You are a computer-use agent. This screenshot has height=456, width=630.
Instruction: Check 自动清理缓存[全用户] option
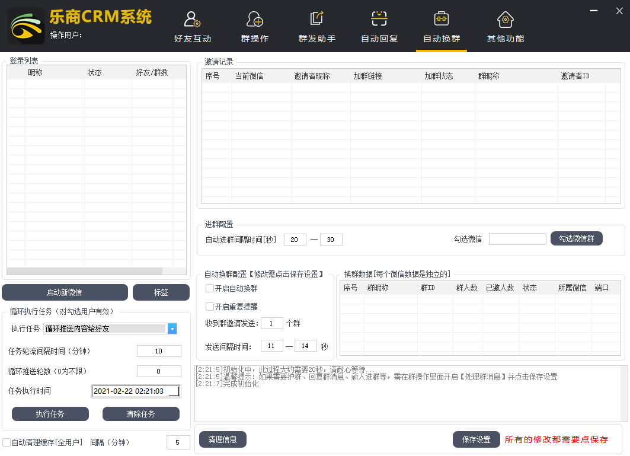pyautogui.click(x=7, y=442)
